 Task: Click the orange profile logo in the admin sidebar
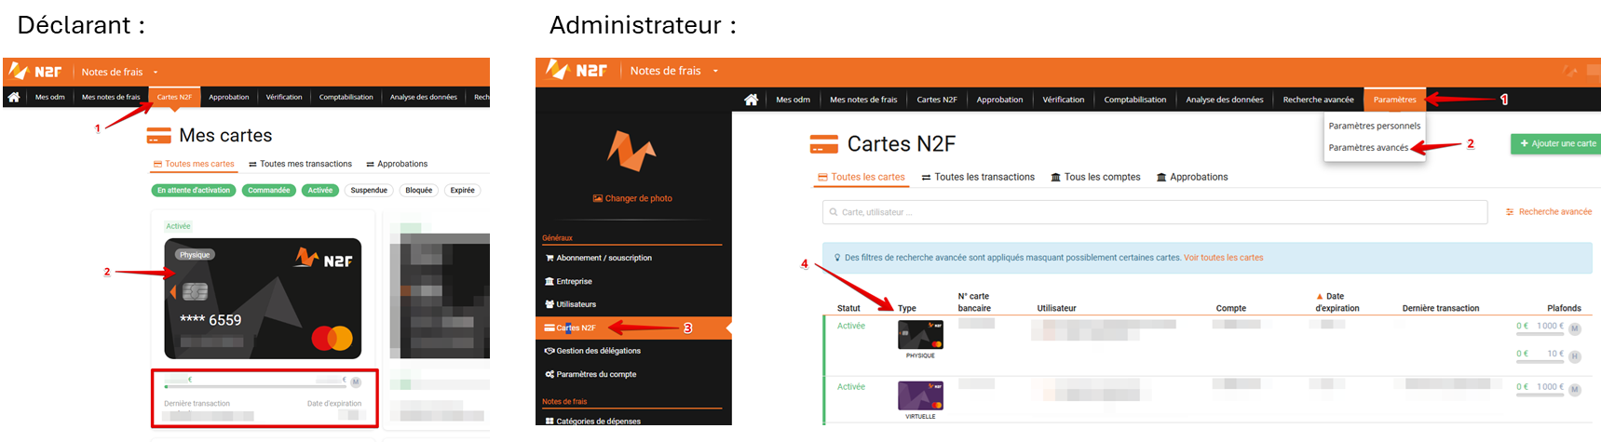(x=631, y=151)
